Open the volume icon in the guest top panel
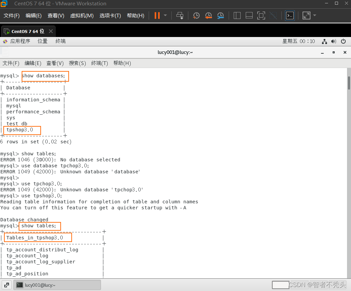This screenshot has width=351, height=291. pos(334,41)
